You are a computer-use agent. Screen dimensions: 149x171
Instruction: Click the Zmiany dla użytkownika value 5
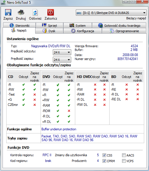coord(98,155)
